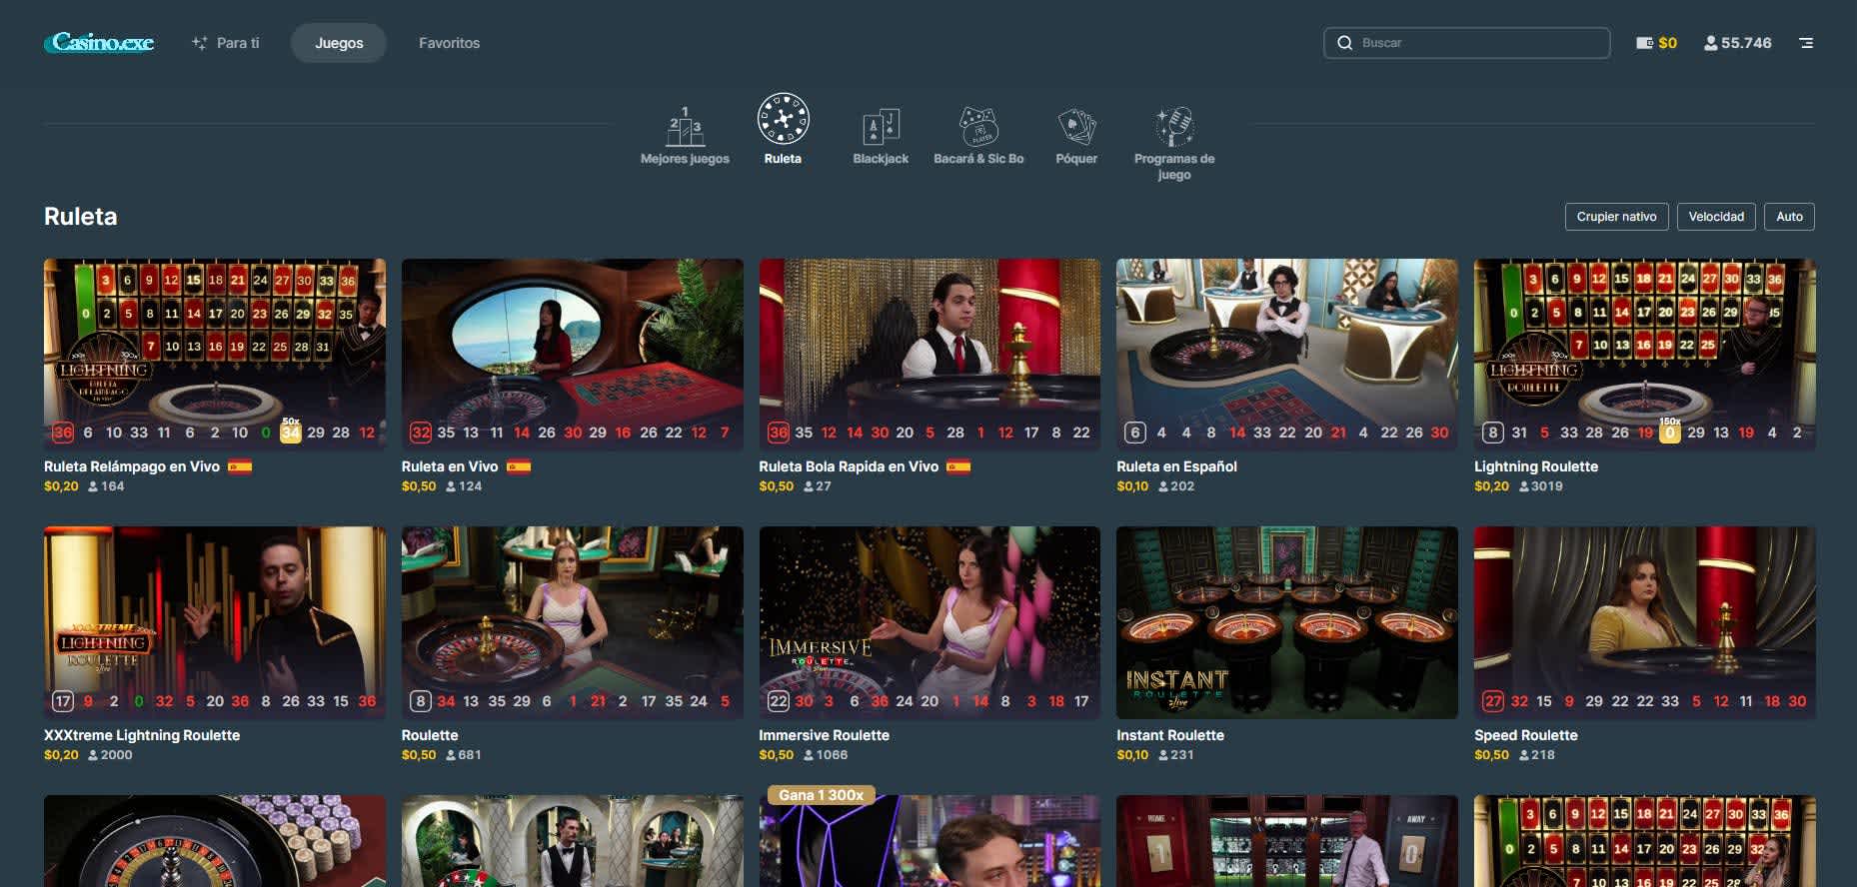
Task: Open the Ruleta en Español thumbnail
Action: (x=1287, y=355)
